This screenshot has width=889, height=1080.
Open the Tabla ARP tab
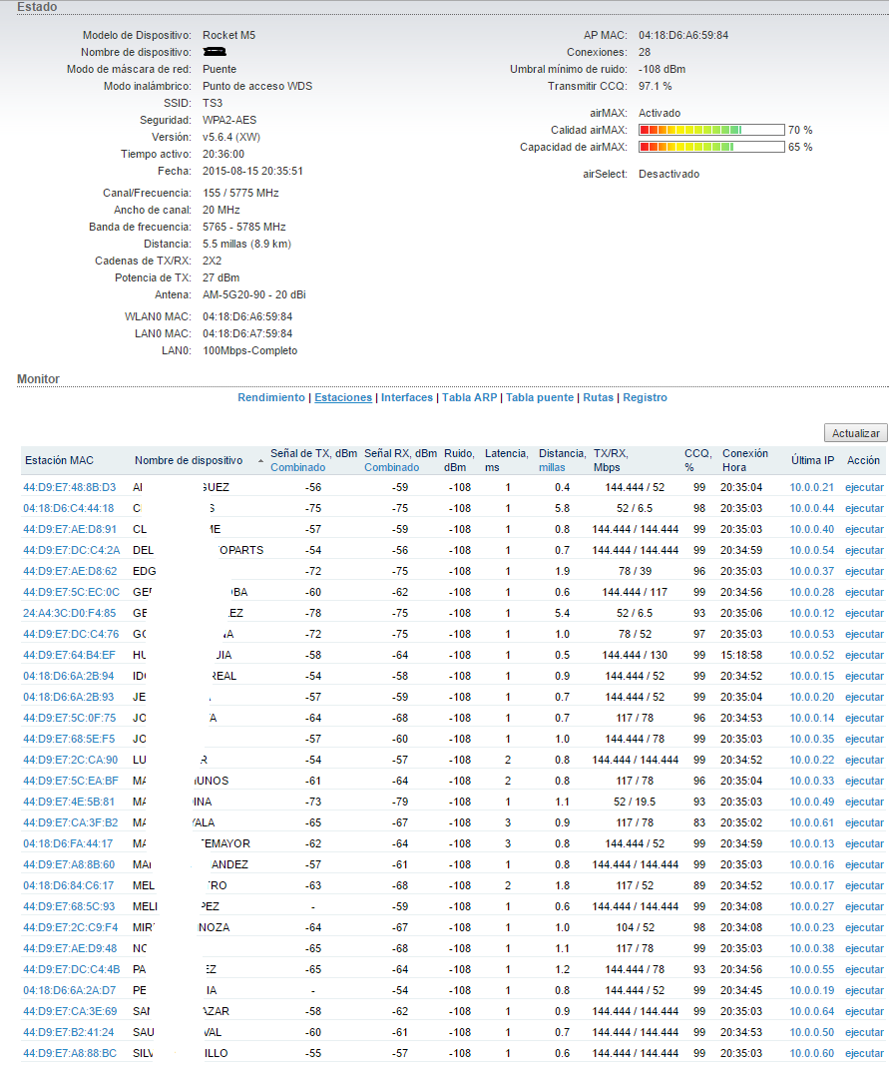469,397
